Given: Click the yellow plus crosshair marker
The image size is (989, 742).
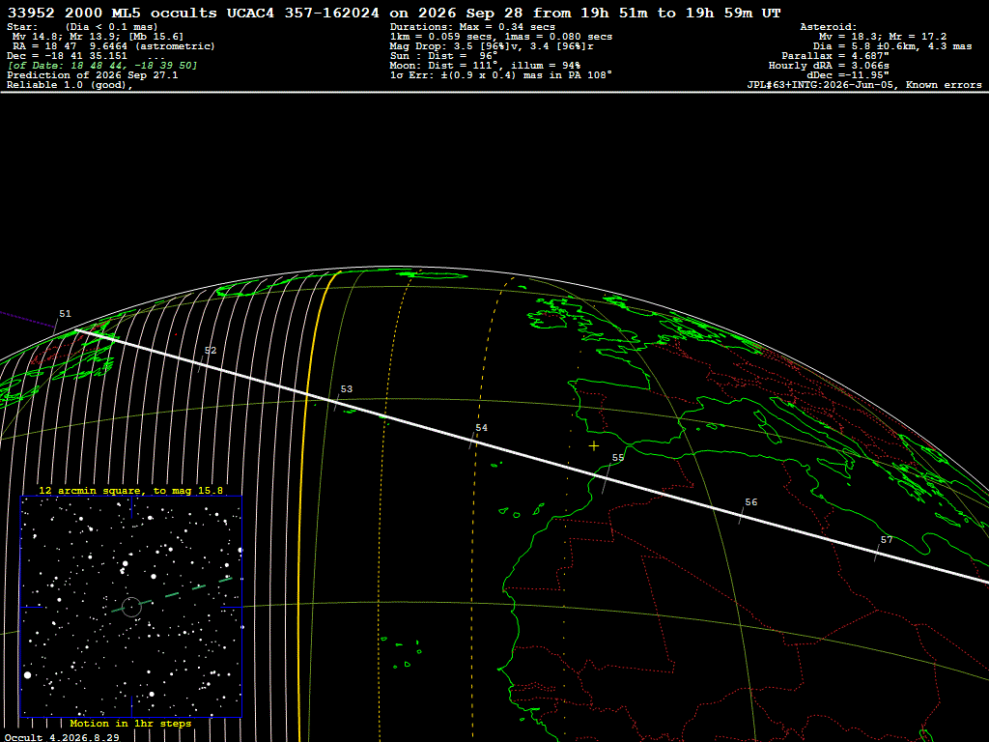Looking at the screenshot, I should (x=594, y=446).
